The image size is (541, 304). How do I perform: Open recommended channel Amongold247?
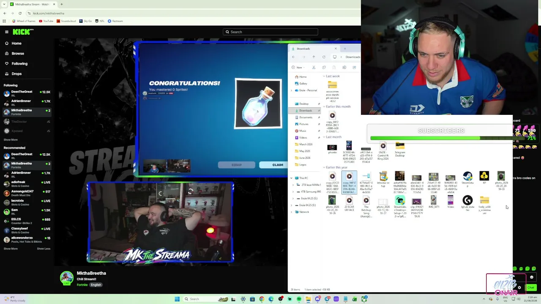tap(26, 193)
